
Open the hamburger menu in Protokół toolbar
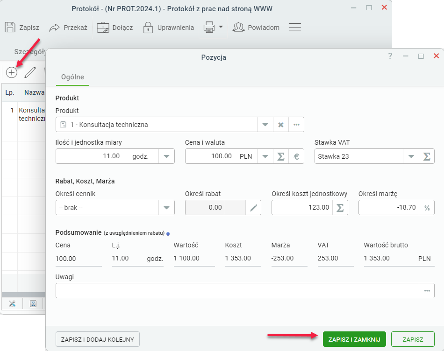tap(295, 28)
